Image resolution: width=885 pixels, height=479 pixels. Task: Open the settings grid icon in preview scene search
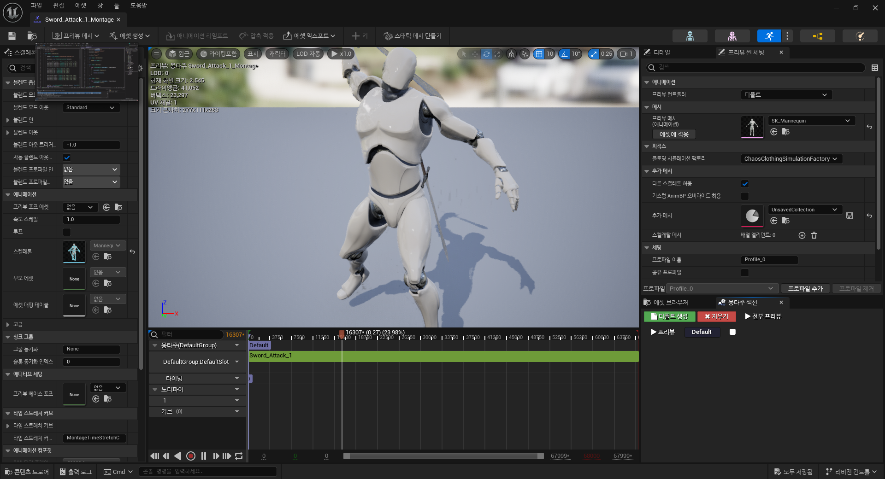click(x=875, y=68)
